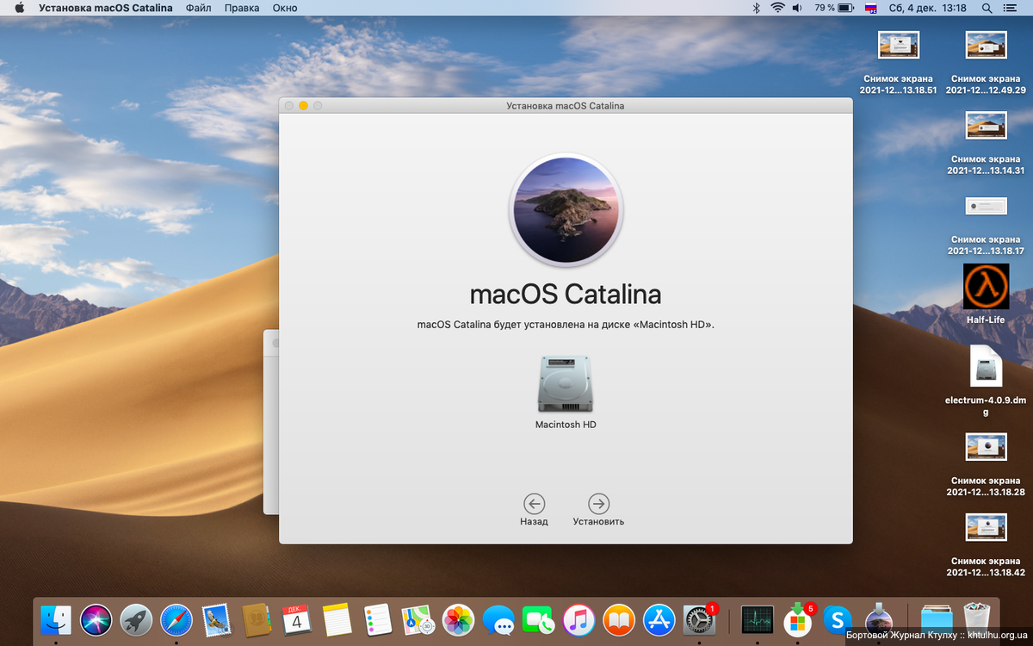Open the Trash in the Dock
1033x646 pixels.
(x=976, y=619)
